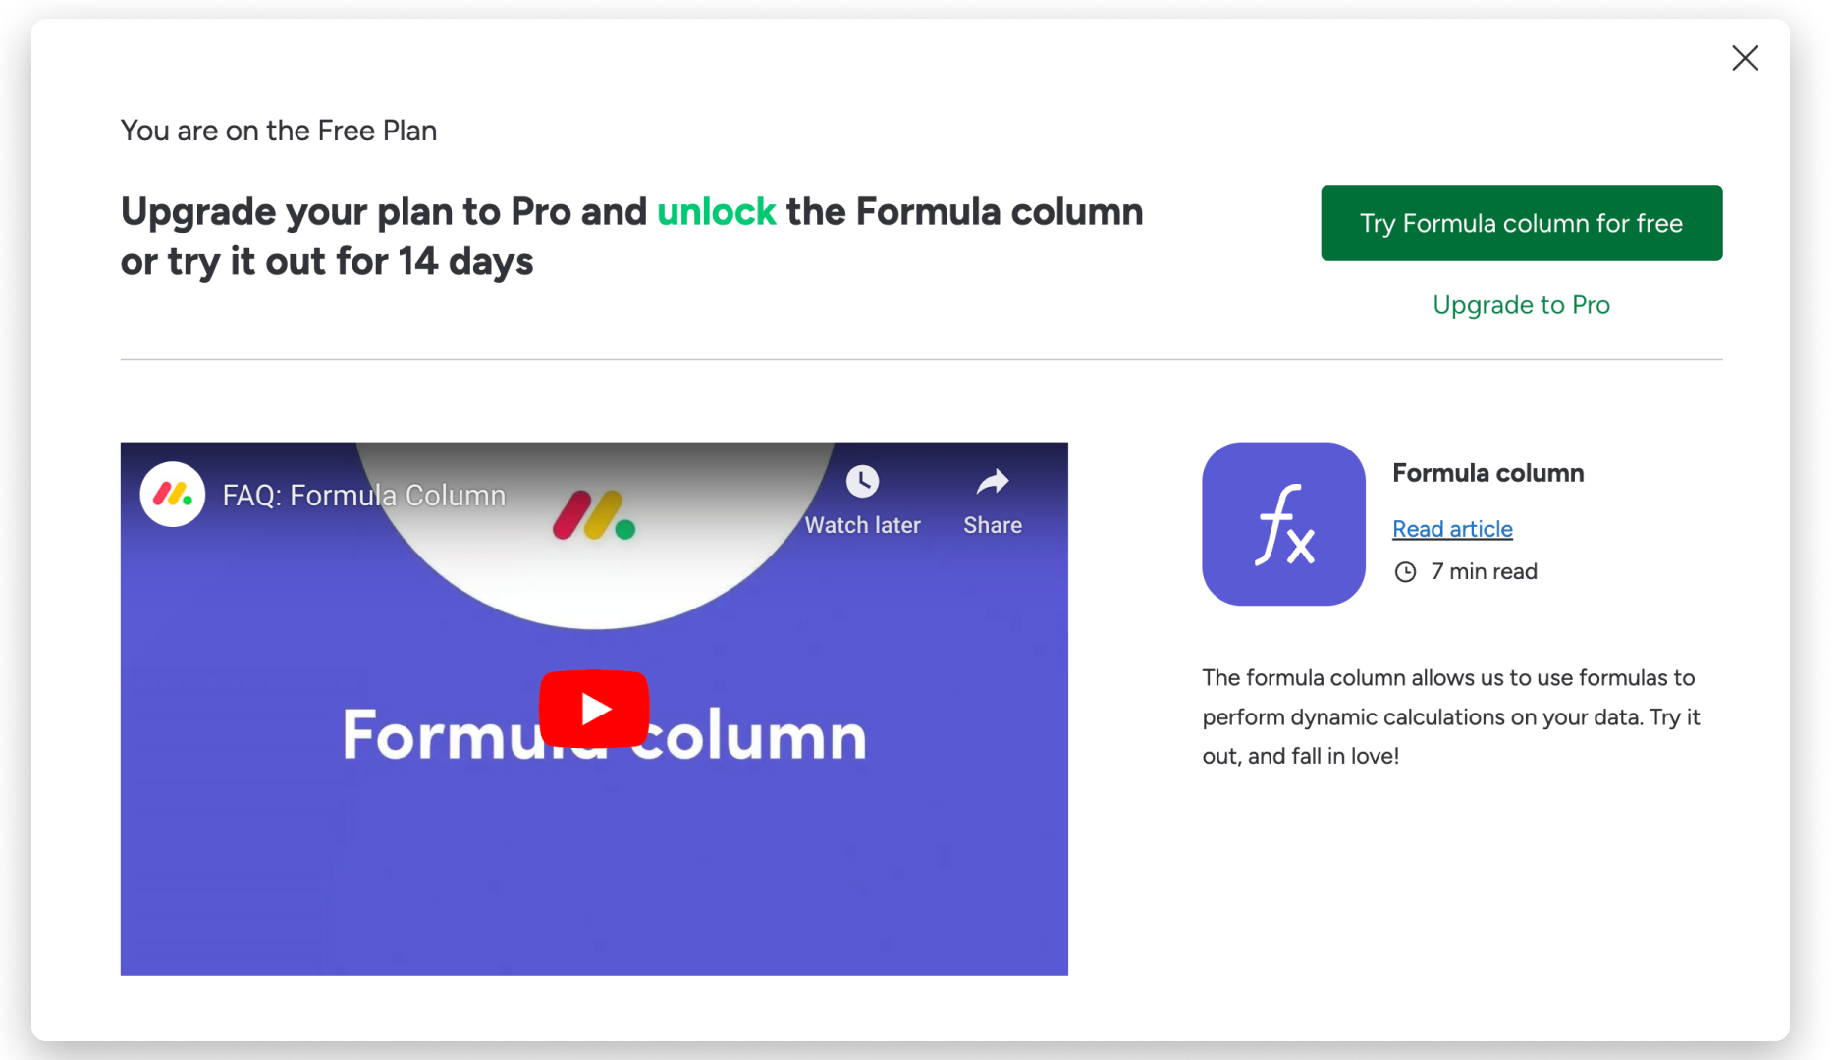
Task: Click the monday logo in the white circle
Action: (594, 515)
